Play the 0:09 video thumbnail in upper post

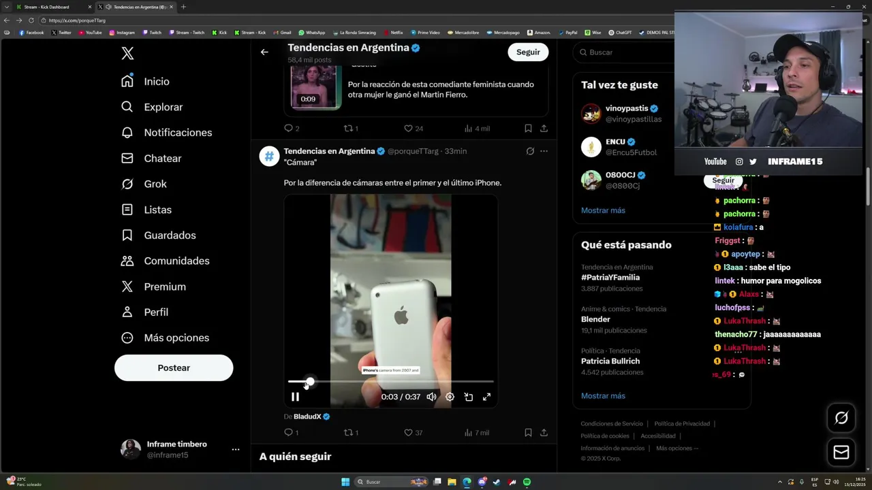coord(315,87)
